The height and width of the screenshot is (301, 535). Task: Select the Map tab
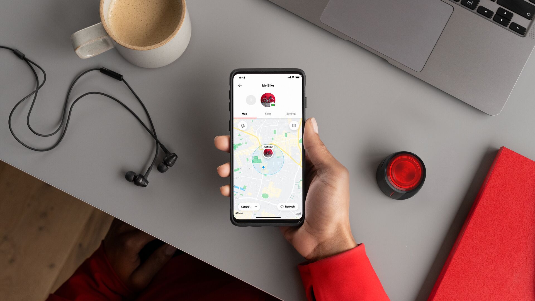click(x=244, y=113)
